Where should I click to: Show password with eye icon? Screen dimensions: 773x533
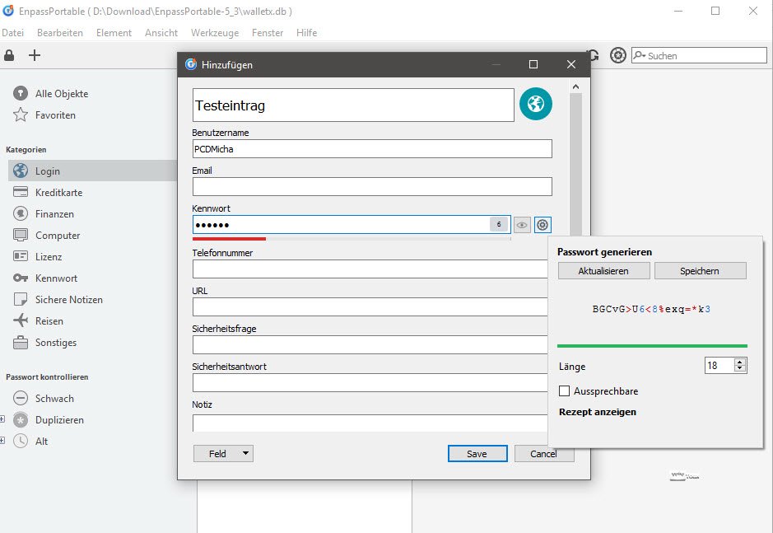click(x=522, y=224)
